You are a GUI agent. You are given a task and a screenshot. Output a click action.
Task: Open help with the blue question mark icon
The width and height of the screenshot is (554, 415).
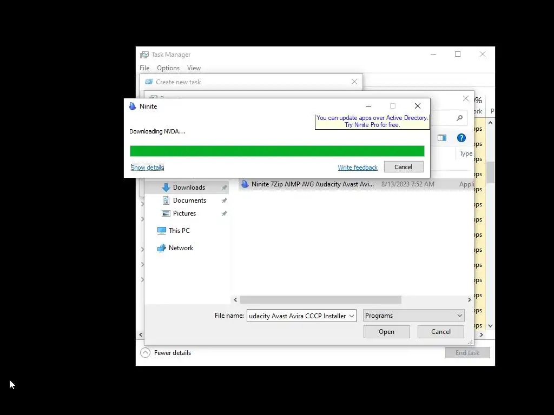click(x=461, y=138)
